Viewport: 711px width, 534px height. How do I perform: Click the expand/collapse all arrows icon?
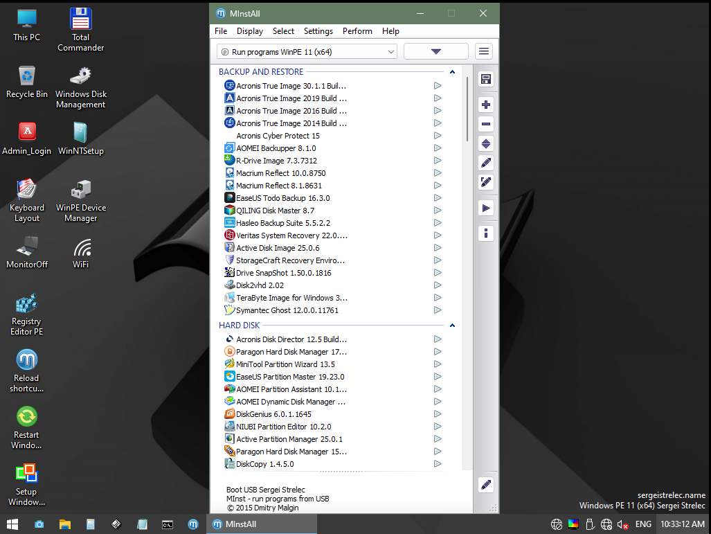485,144
